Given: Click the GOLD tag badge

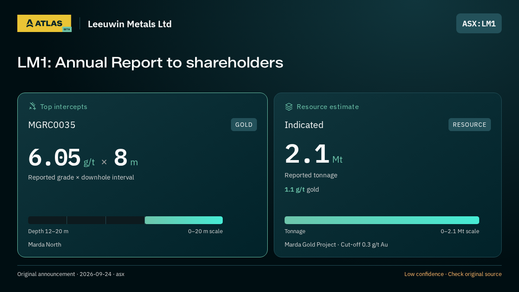Looking at the screenshot, I should click(244, 125).
